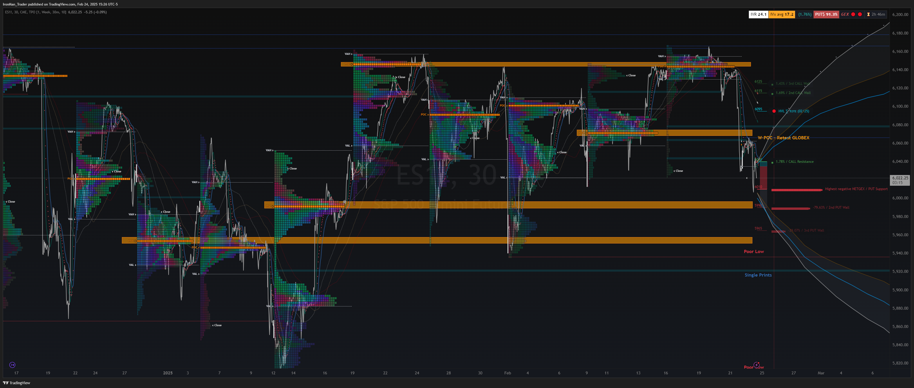Click the 6125 level label
Screen dimensions: 914x388
point(758,81)
